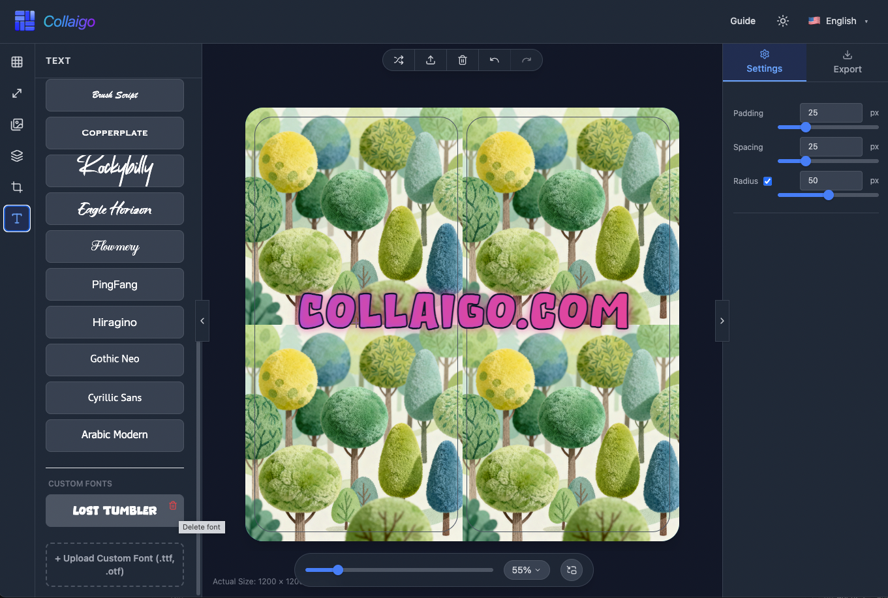Open the resize canvas panel icon
This screenshot has height=598, width=888.
(17, 93)
